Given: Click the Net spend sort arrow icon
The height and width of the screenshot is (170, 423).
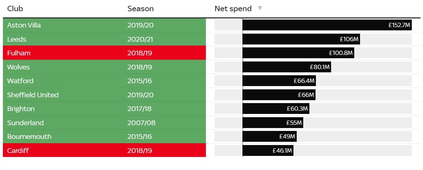Looking at the screenshot, I should [259, 8].
